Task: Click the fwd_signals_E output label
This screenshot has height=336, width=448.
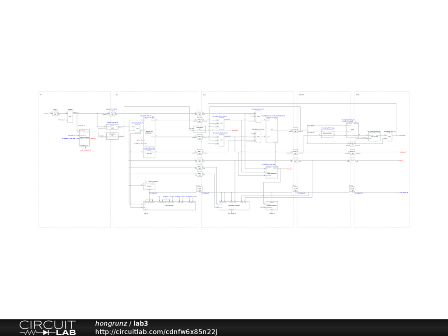Action: [232, 213]
